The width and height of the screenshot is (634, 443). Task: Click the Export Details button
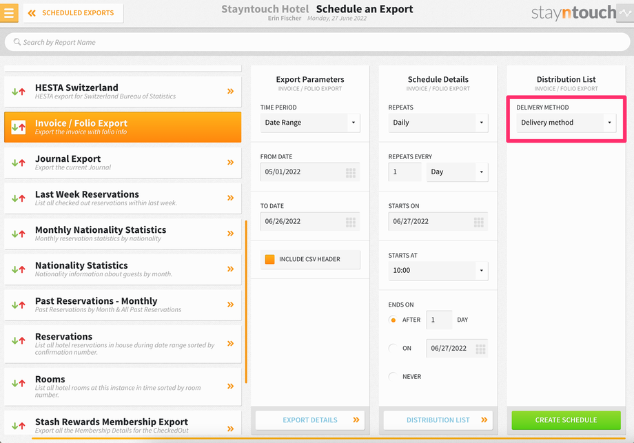310,420
